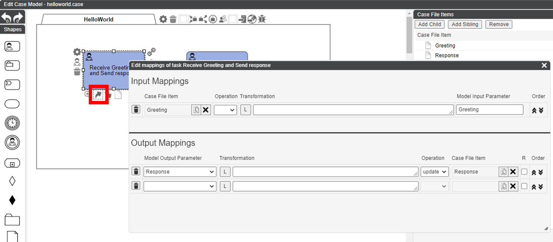Screen dimensions: 553x242
Task: Select the Human Task shape
Action: click(12, 47)
